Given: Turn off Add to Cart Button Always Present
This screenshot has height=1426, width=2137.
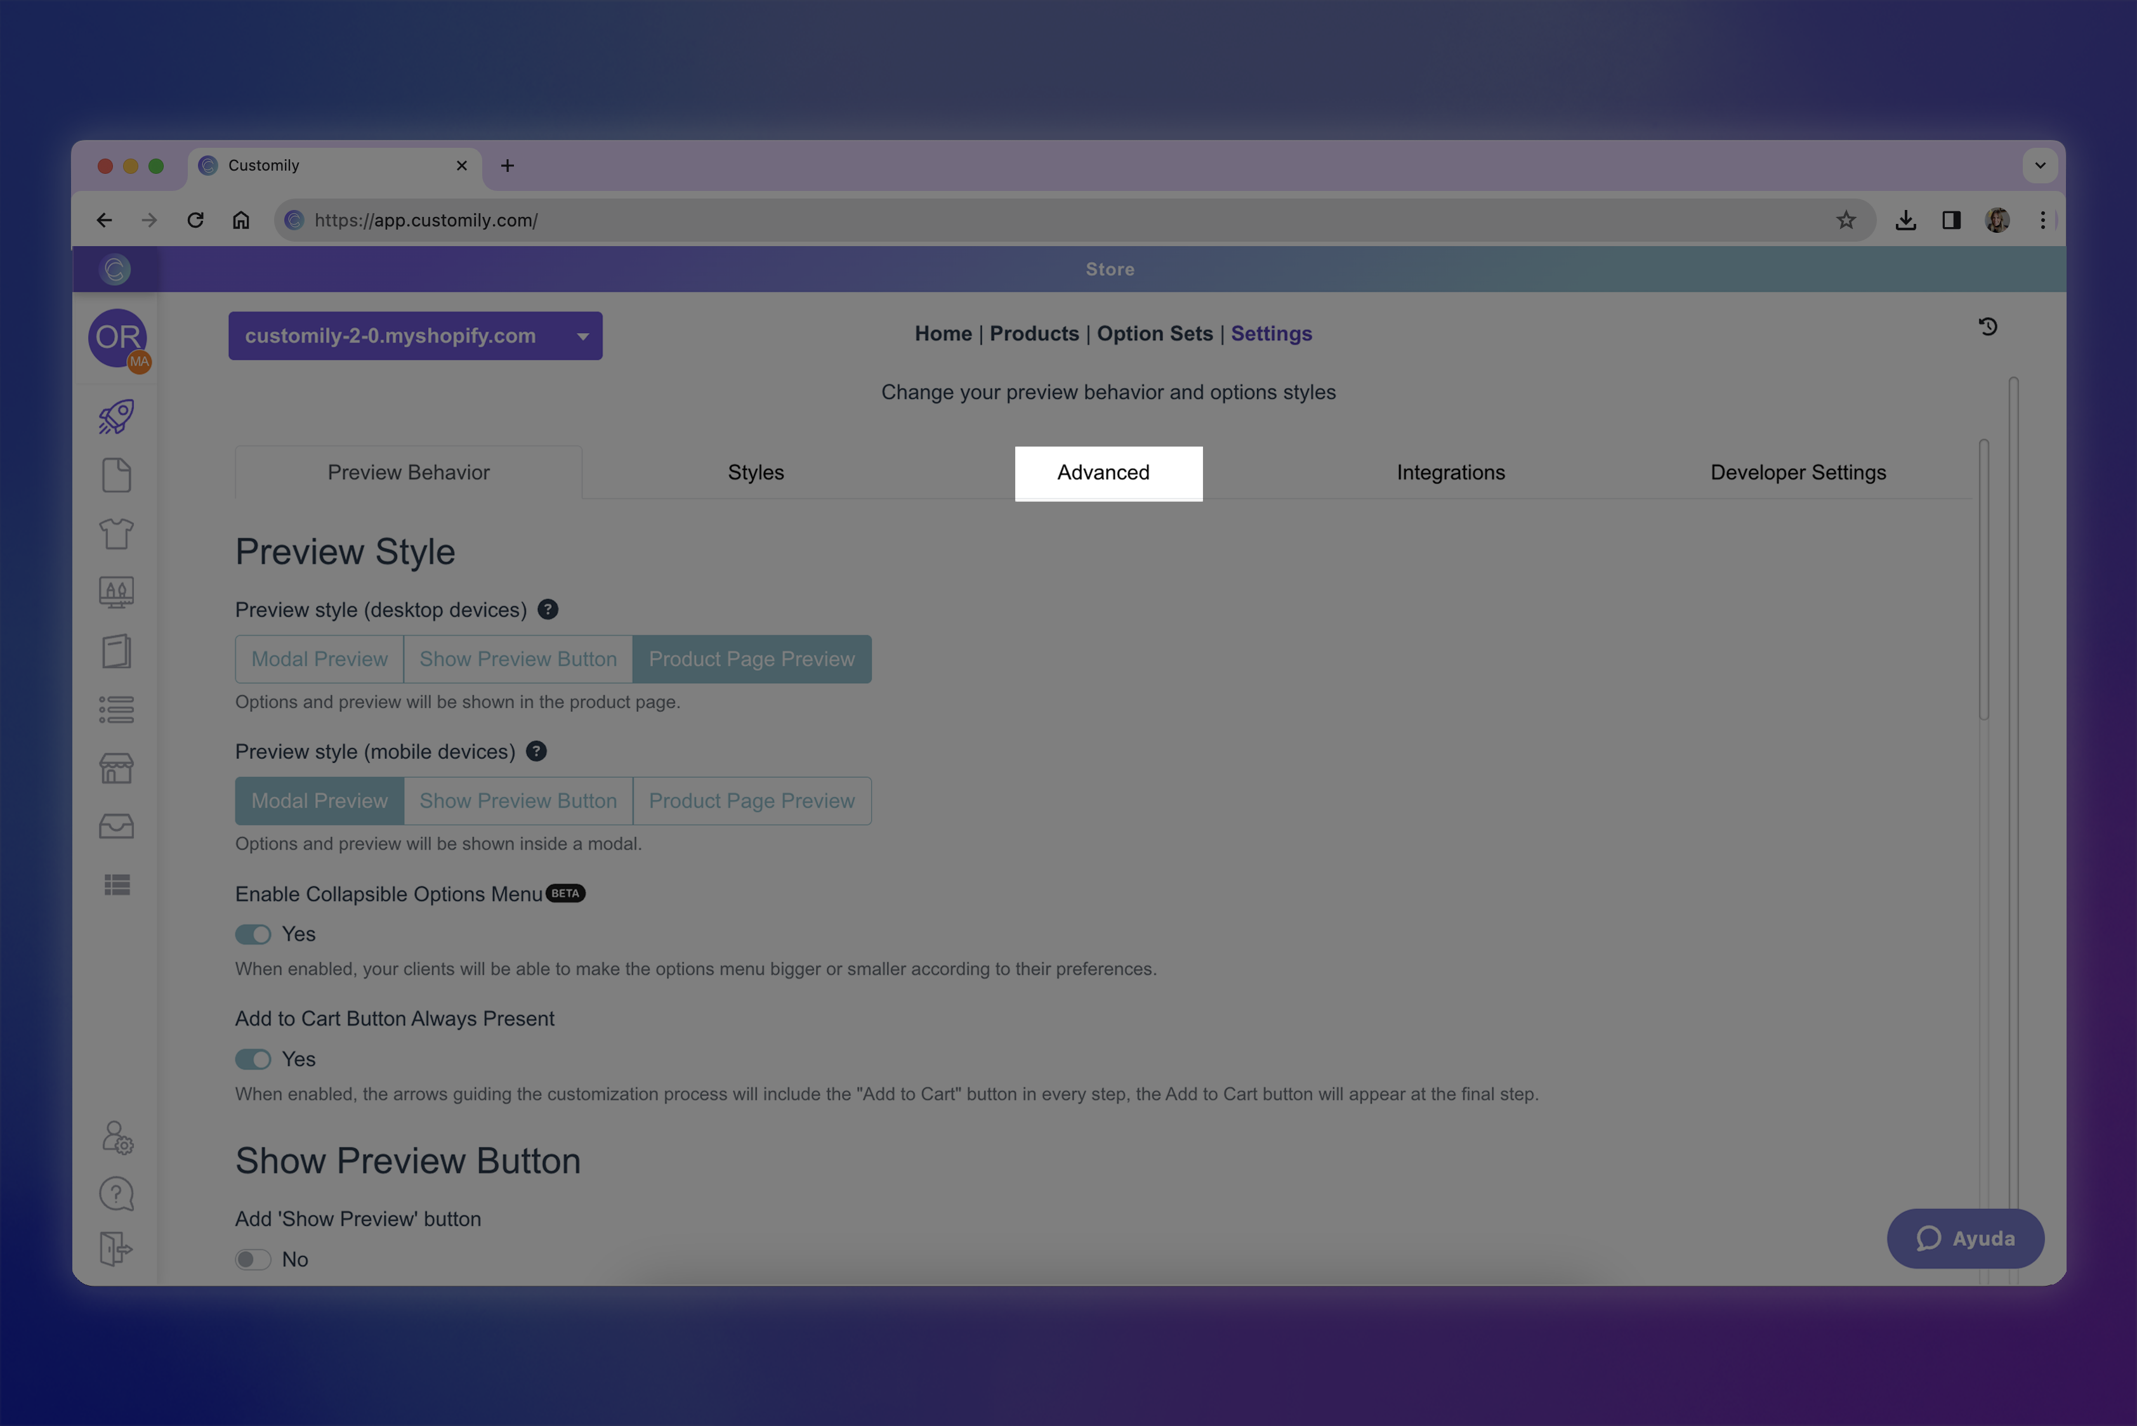Looking at the screenshot, I should pos(253,1059).
